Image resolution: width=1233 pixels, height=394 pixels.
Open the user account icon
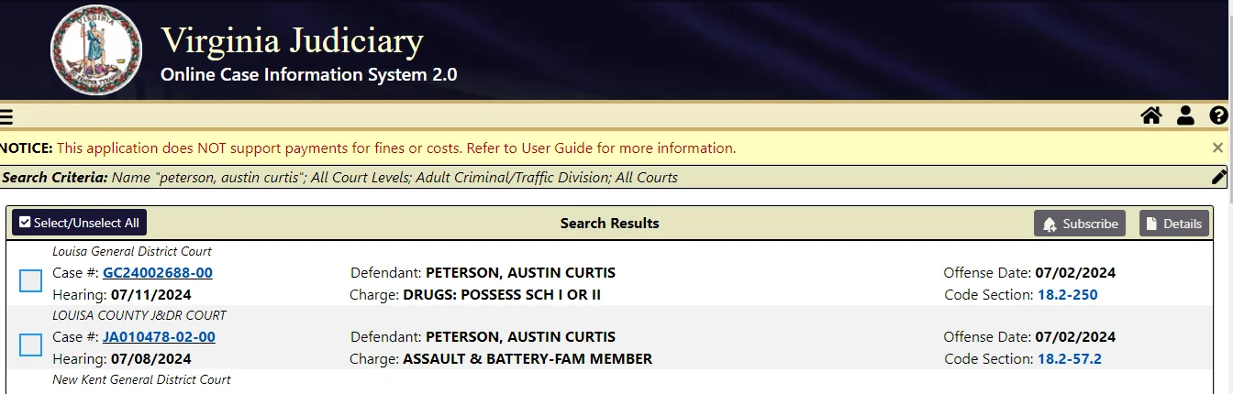point(1185,115)
